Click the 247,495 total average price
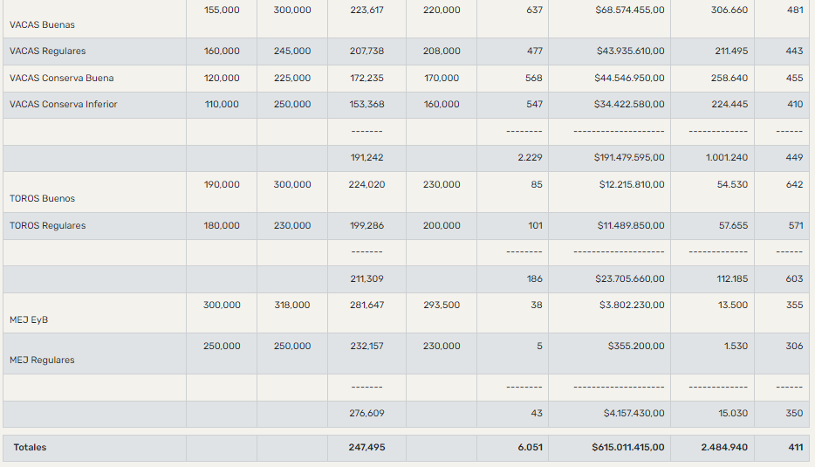This screenshot has width=815, height=467. (366, 447)
